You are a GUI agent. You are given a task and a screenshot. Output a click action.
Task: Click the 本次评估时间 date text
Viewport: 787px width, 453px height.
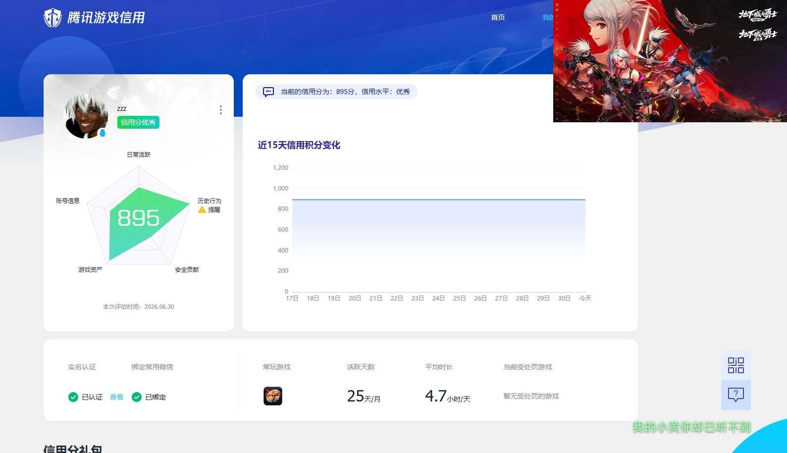tap(139, 307)
